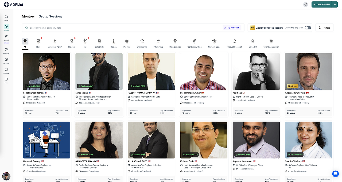This screenshot has height=182, width=342.
Task: Expand the Create Session dropdown arrow
Action: pyautogui.click(x=335, y=5)
